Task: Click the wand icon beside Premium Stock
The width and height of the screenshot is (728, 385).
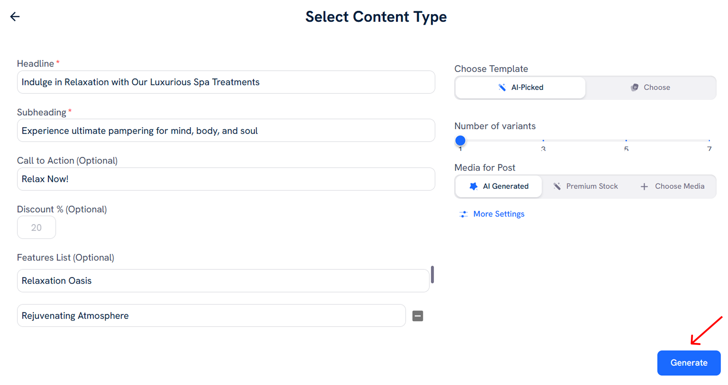Action: tap(557, 186)
